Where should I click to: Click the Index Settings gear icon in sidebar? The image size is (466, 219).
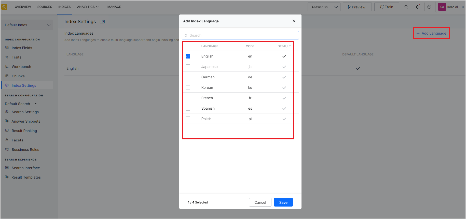(x=7, y=85)
